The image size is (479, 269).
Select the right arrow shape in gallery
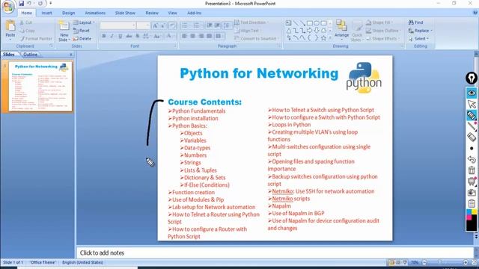coord(310,31)
